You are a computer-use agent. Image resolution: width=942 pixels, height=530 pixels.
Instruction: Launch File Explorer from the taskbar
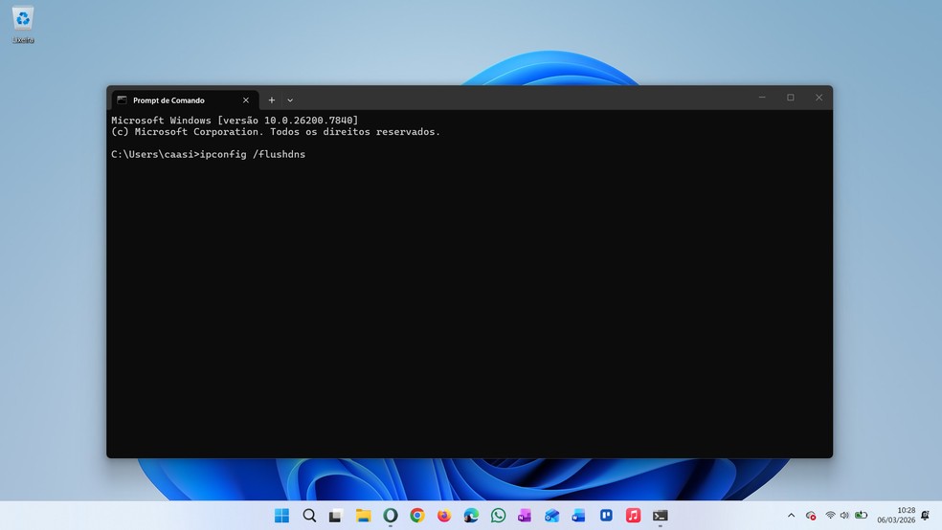click(x=363, y=516)
